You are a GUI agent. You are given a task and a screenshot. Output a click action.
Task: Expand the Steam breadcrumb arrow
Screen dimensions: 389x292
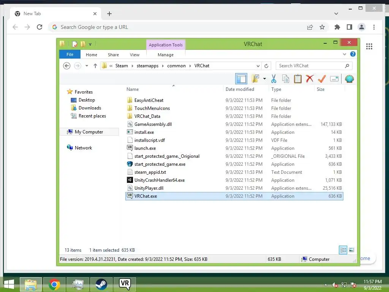click(132, 66)
